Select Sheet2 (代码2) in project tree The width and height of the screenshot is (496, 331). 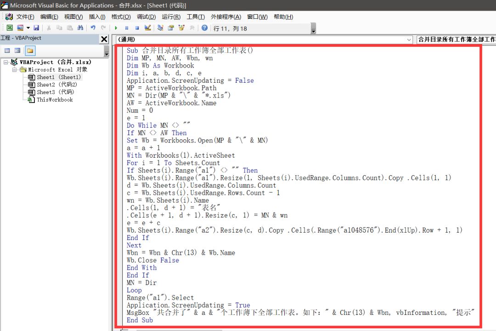click(56, 85)
